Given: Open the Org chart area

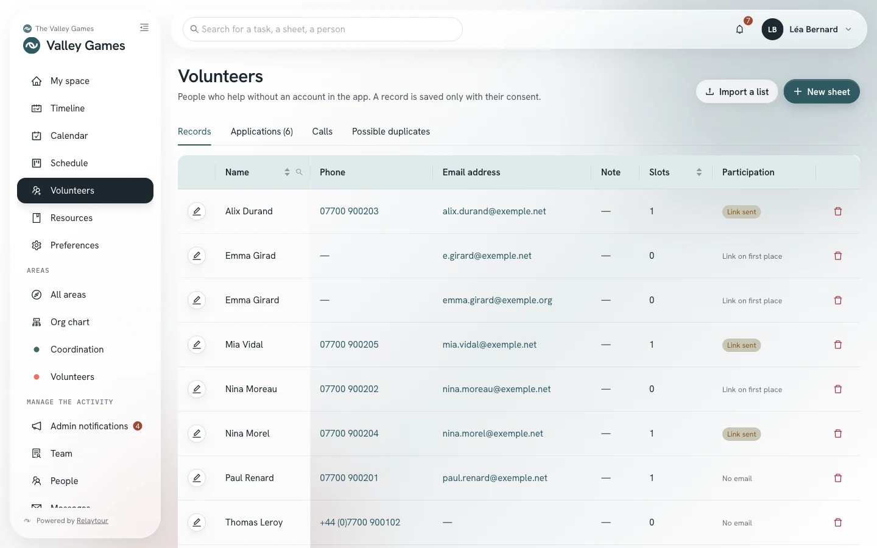Looking at the screenshot, I should [85, 322].
